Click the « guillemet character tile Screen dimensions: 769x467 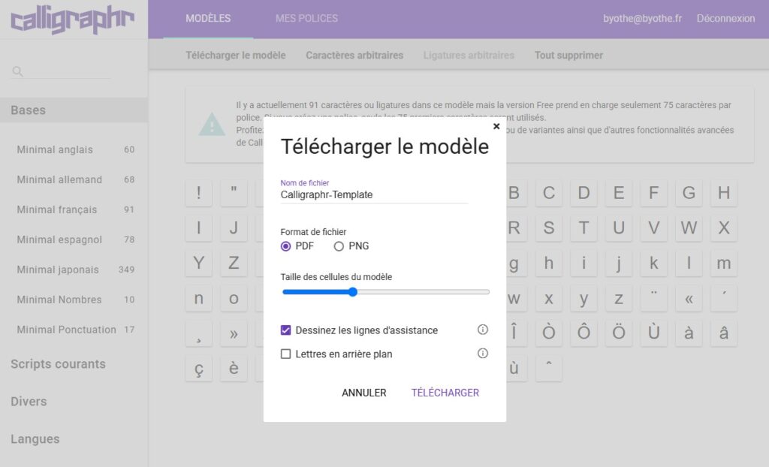(689, 298)
